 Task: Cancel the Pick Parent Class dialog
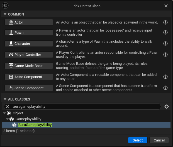click(x=159, y=140)
